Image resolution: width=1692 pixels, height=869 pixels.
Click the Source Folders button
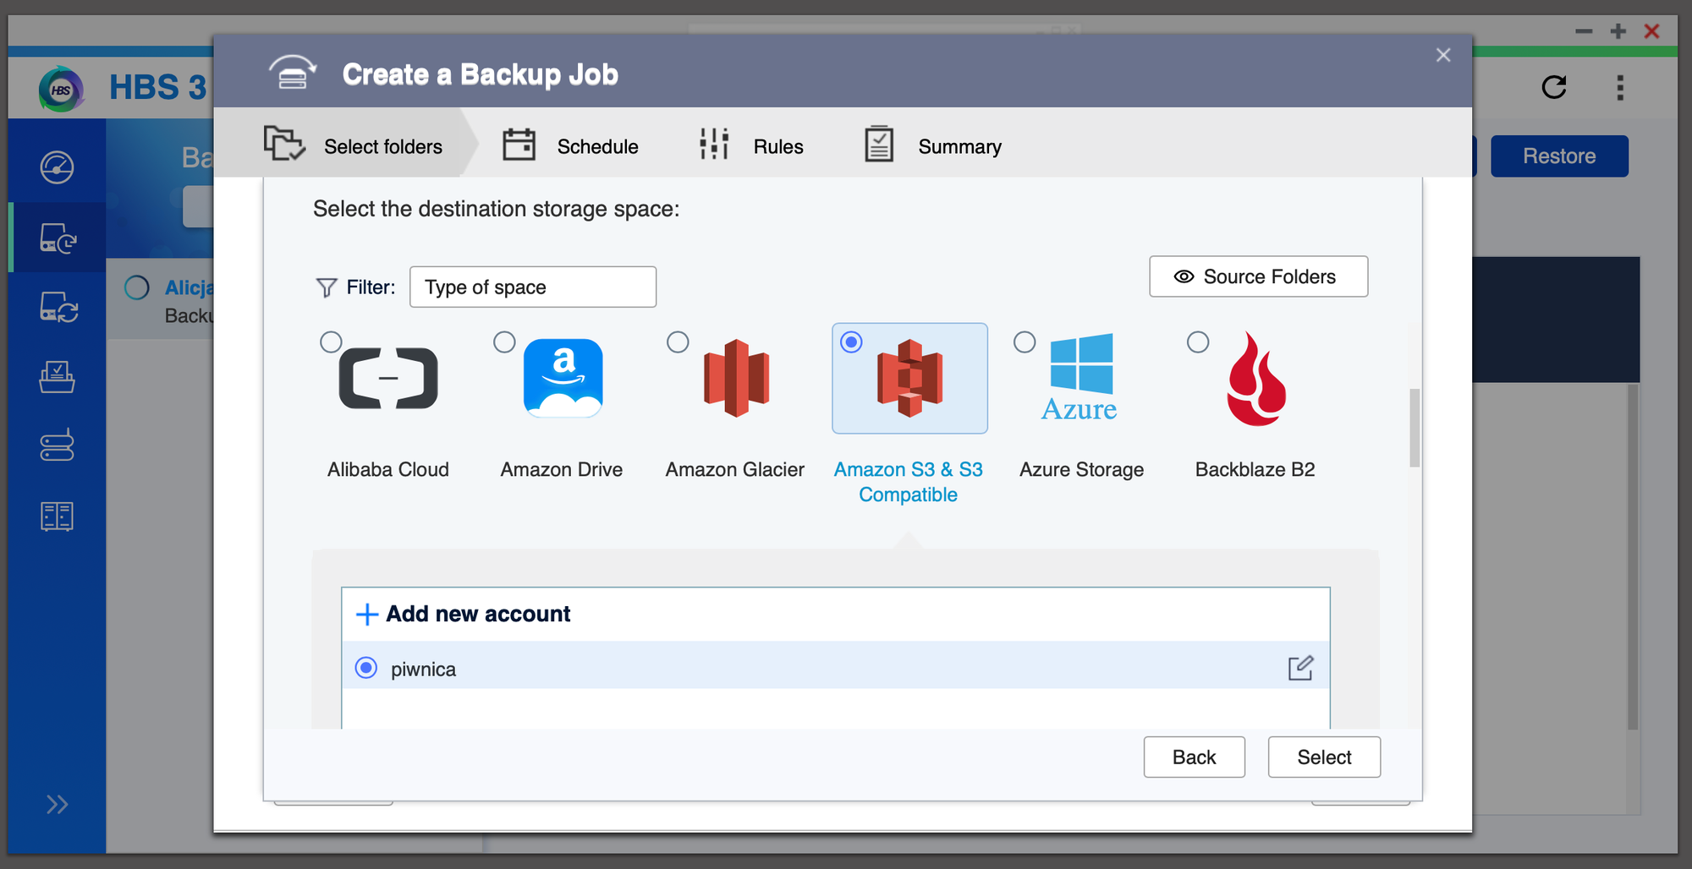point(1259,276)
